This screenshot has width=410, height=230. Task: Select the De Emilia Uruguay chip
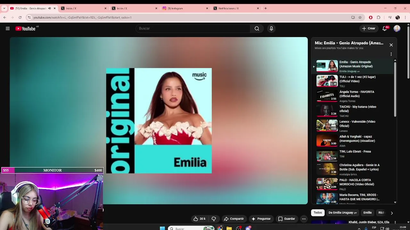(342, 213)
